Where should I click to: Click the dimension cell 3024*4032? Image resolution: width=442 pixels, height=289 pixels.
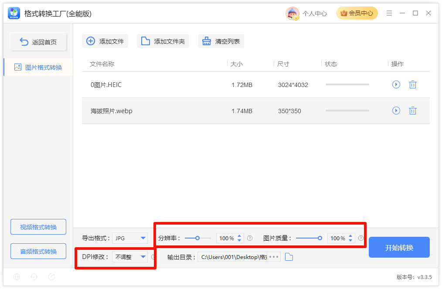pos(293,85)
